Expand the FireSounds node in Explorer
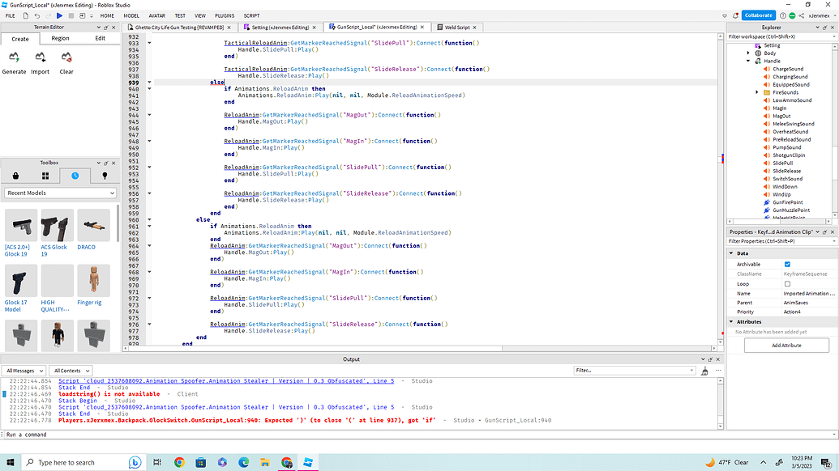Viewport: 839px width, 471px height. (x=757, y=91)
